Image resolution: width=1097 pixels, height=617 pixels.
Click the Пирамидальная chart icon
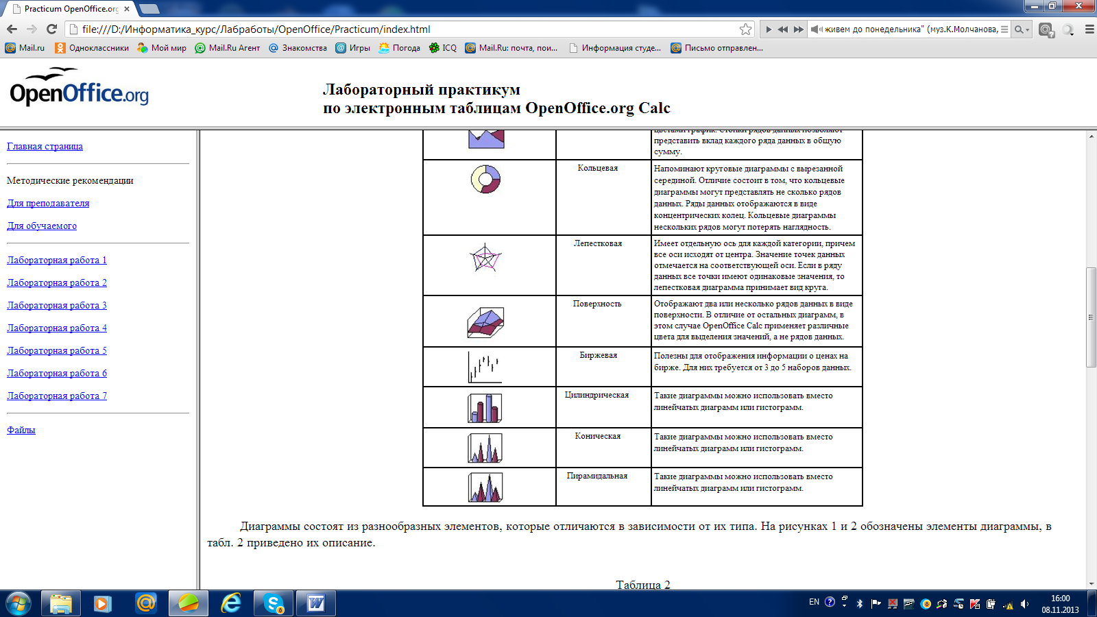485,487
